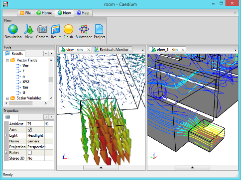Click the Ambient value field showing 75
This screenshot has height=180, width=241.
point(35,124)
